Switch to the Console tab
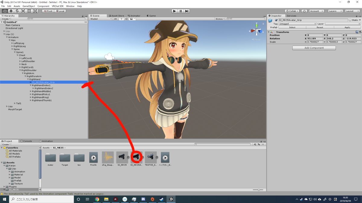The image size is (362, 203). [x=26, y=141]
